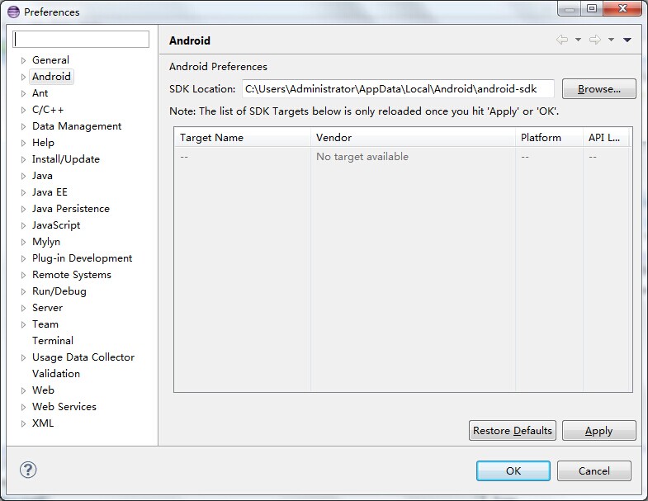The image size is (648, 501).
Task: Open the back history dropdown arrow
Action: 578,40
